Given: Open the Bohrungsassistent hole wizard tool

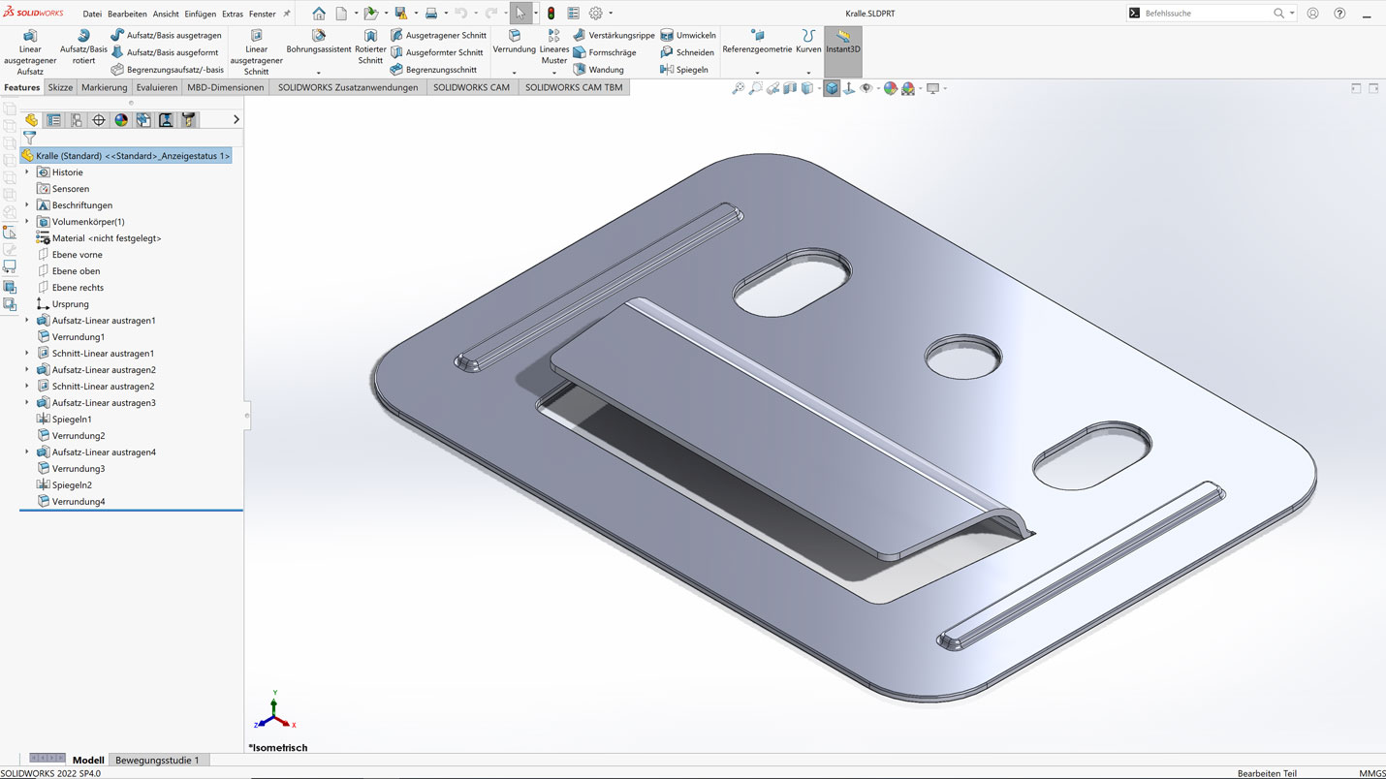Looking at the screenshot, I should (x=319, y=42).
